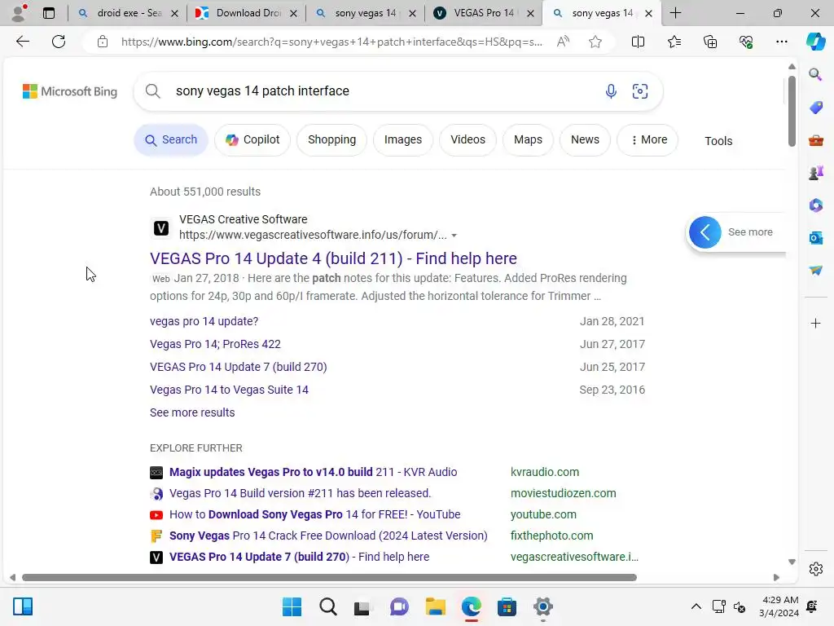Screen dimensions: 834x626
Task: Open Sony Vegas Pro 14 Crack link
Action: [x=328, y=536]
